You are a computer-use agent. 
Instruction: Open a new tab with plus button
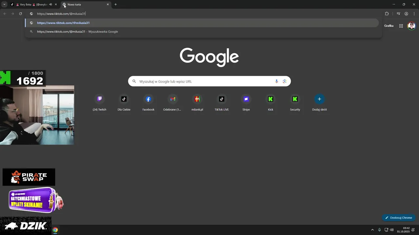[x=116, y=5]
